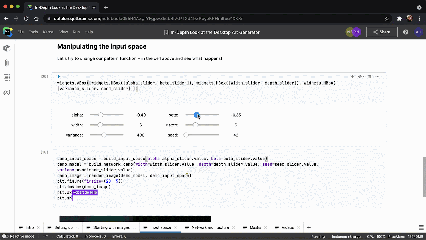426x240 pixels.
Task: Open the Attachments paperclip panel in sidebar
Action: click(7, 63)
